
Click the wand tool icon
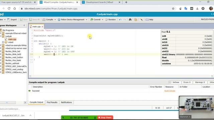click(x=141, y=20)
